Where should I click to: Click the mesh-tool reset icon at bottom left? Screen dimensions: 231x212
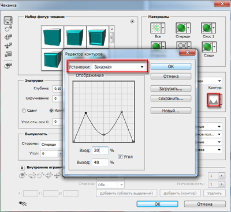point(23,203)
